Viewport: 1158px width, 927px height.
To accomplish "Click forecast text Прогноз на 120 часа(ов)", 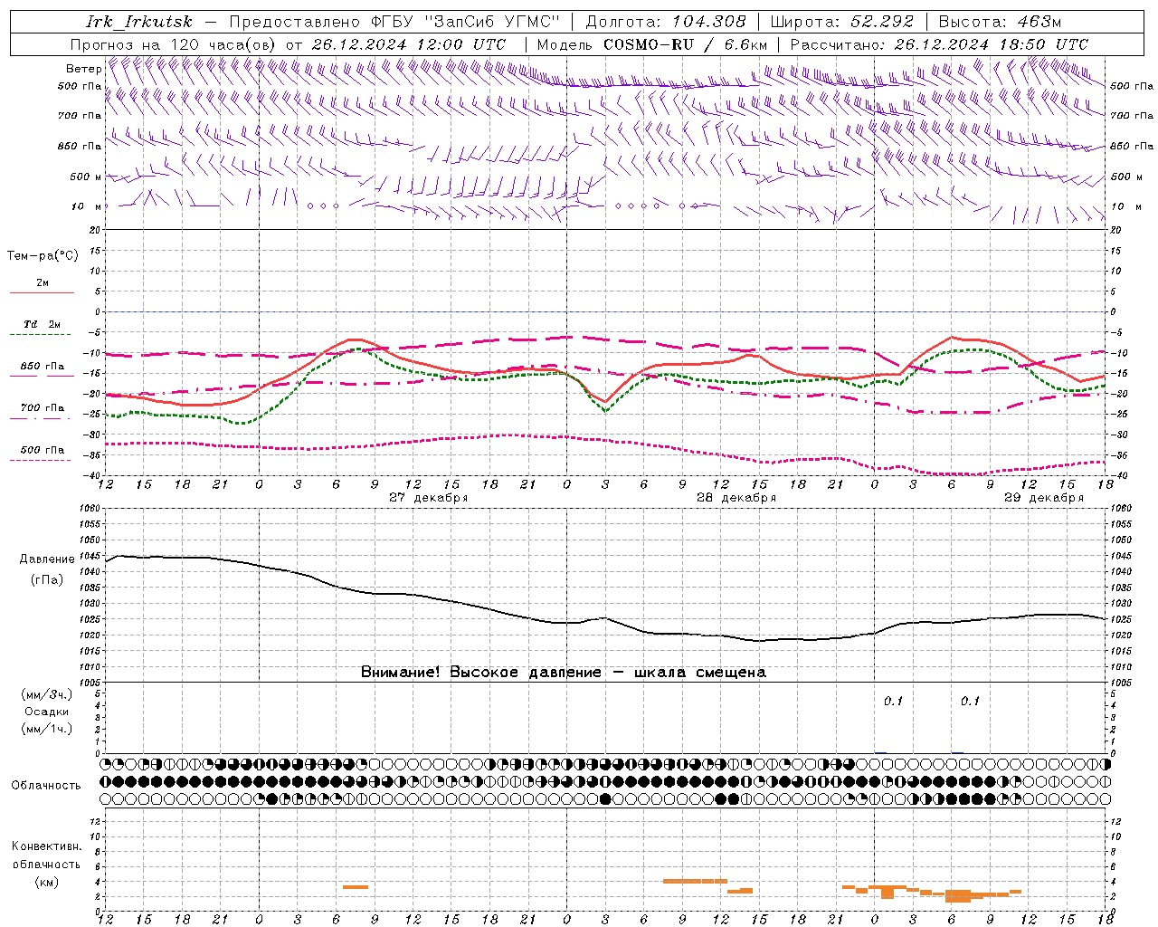I will tap(175, 44).
